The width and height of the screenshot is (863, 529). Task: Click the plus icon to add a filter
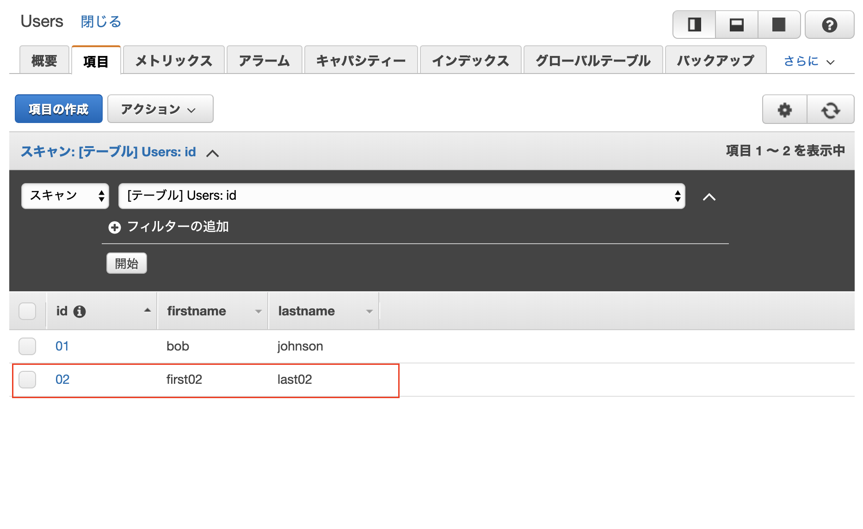[x=114, y=227]
